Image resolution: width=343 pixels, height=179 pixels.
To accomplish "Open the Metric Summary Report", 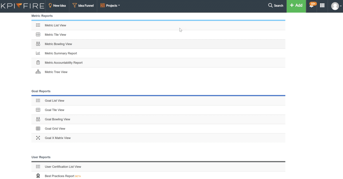I will (x=61, y=53).
